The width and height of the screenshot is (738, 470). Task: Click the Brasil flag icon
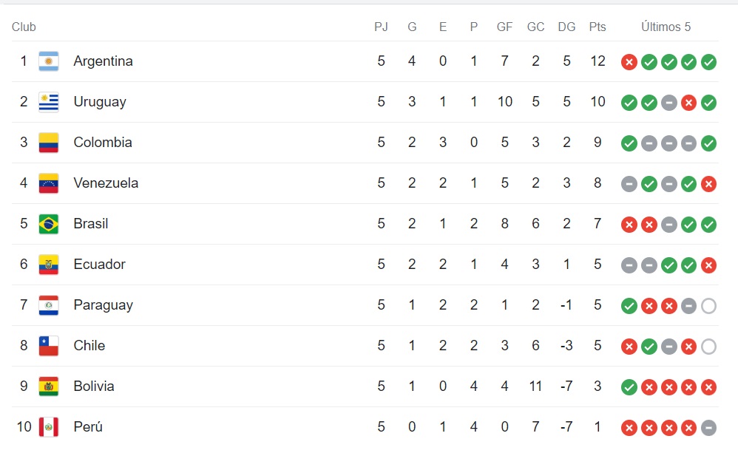pos(49,224)
